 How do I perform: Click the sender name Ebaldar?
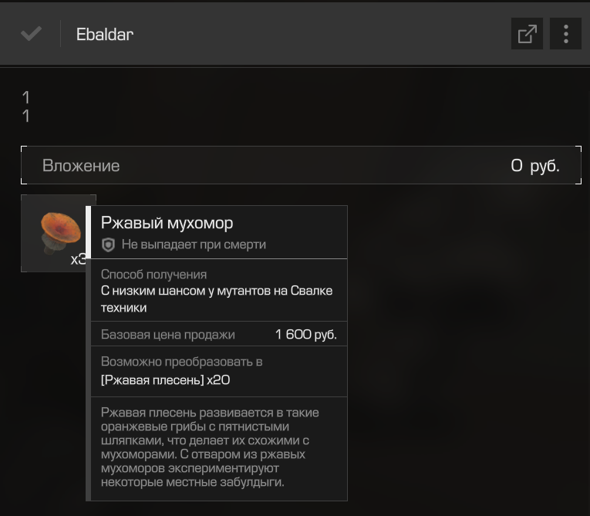coord(105,34)
